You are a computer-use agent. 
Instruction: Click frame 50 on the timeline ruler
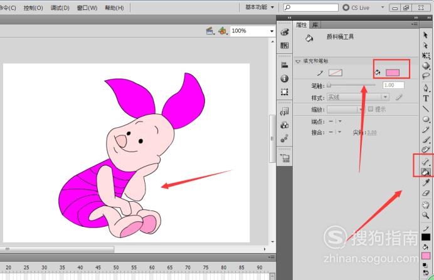point(116,267)
